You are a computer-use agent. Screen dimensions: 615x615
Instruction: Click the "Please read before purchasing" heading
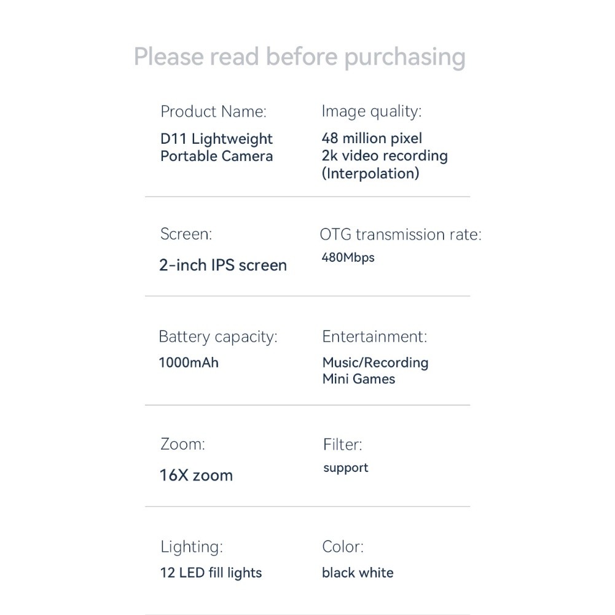[x=299, y=57]
